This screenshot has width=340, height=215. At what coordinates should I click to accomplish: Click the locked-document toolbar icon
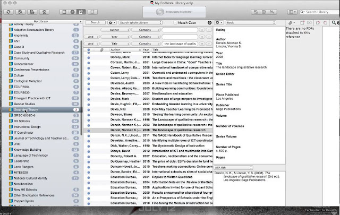(32, 12)
